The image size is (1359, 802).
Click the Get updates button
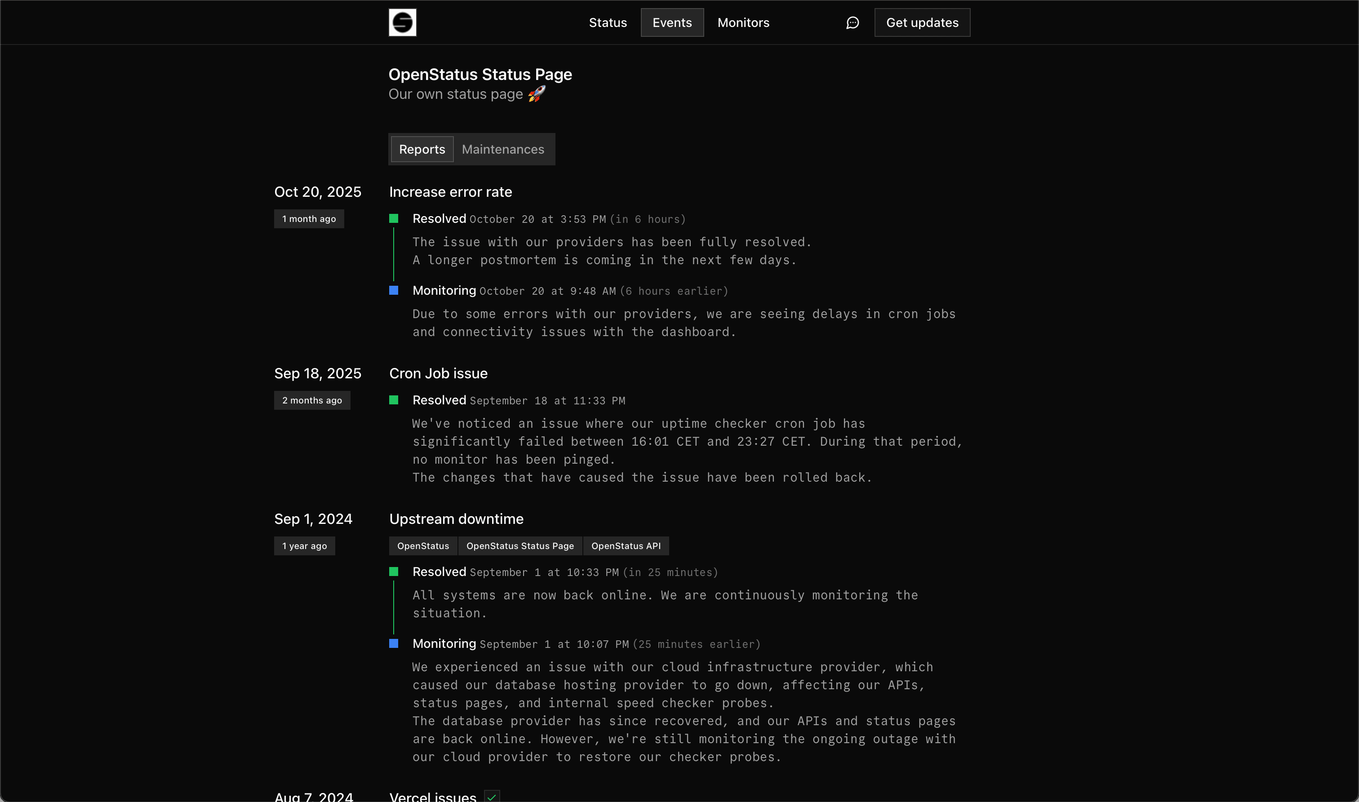922,22
